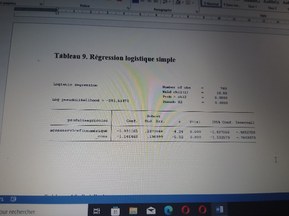Click the lower bound -1.532579

(x=220, y=137)
